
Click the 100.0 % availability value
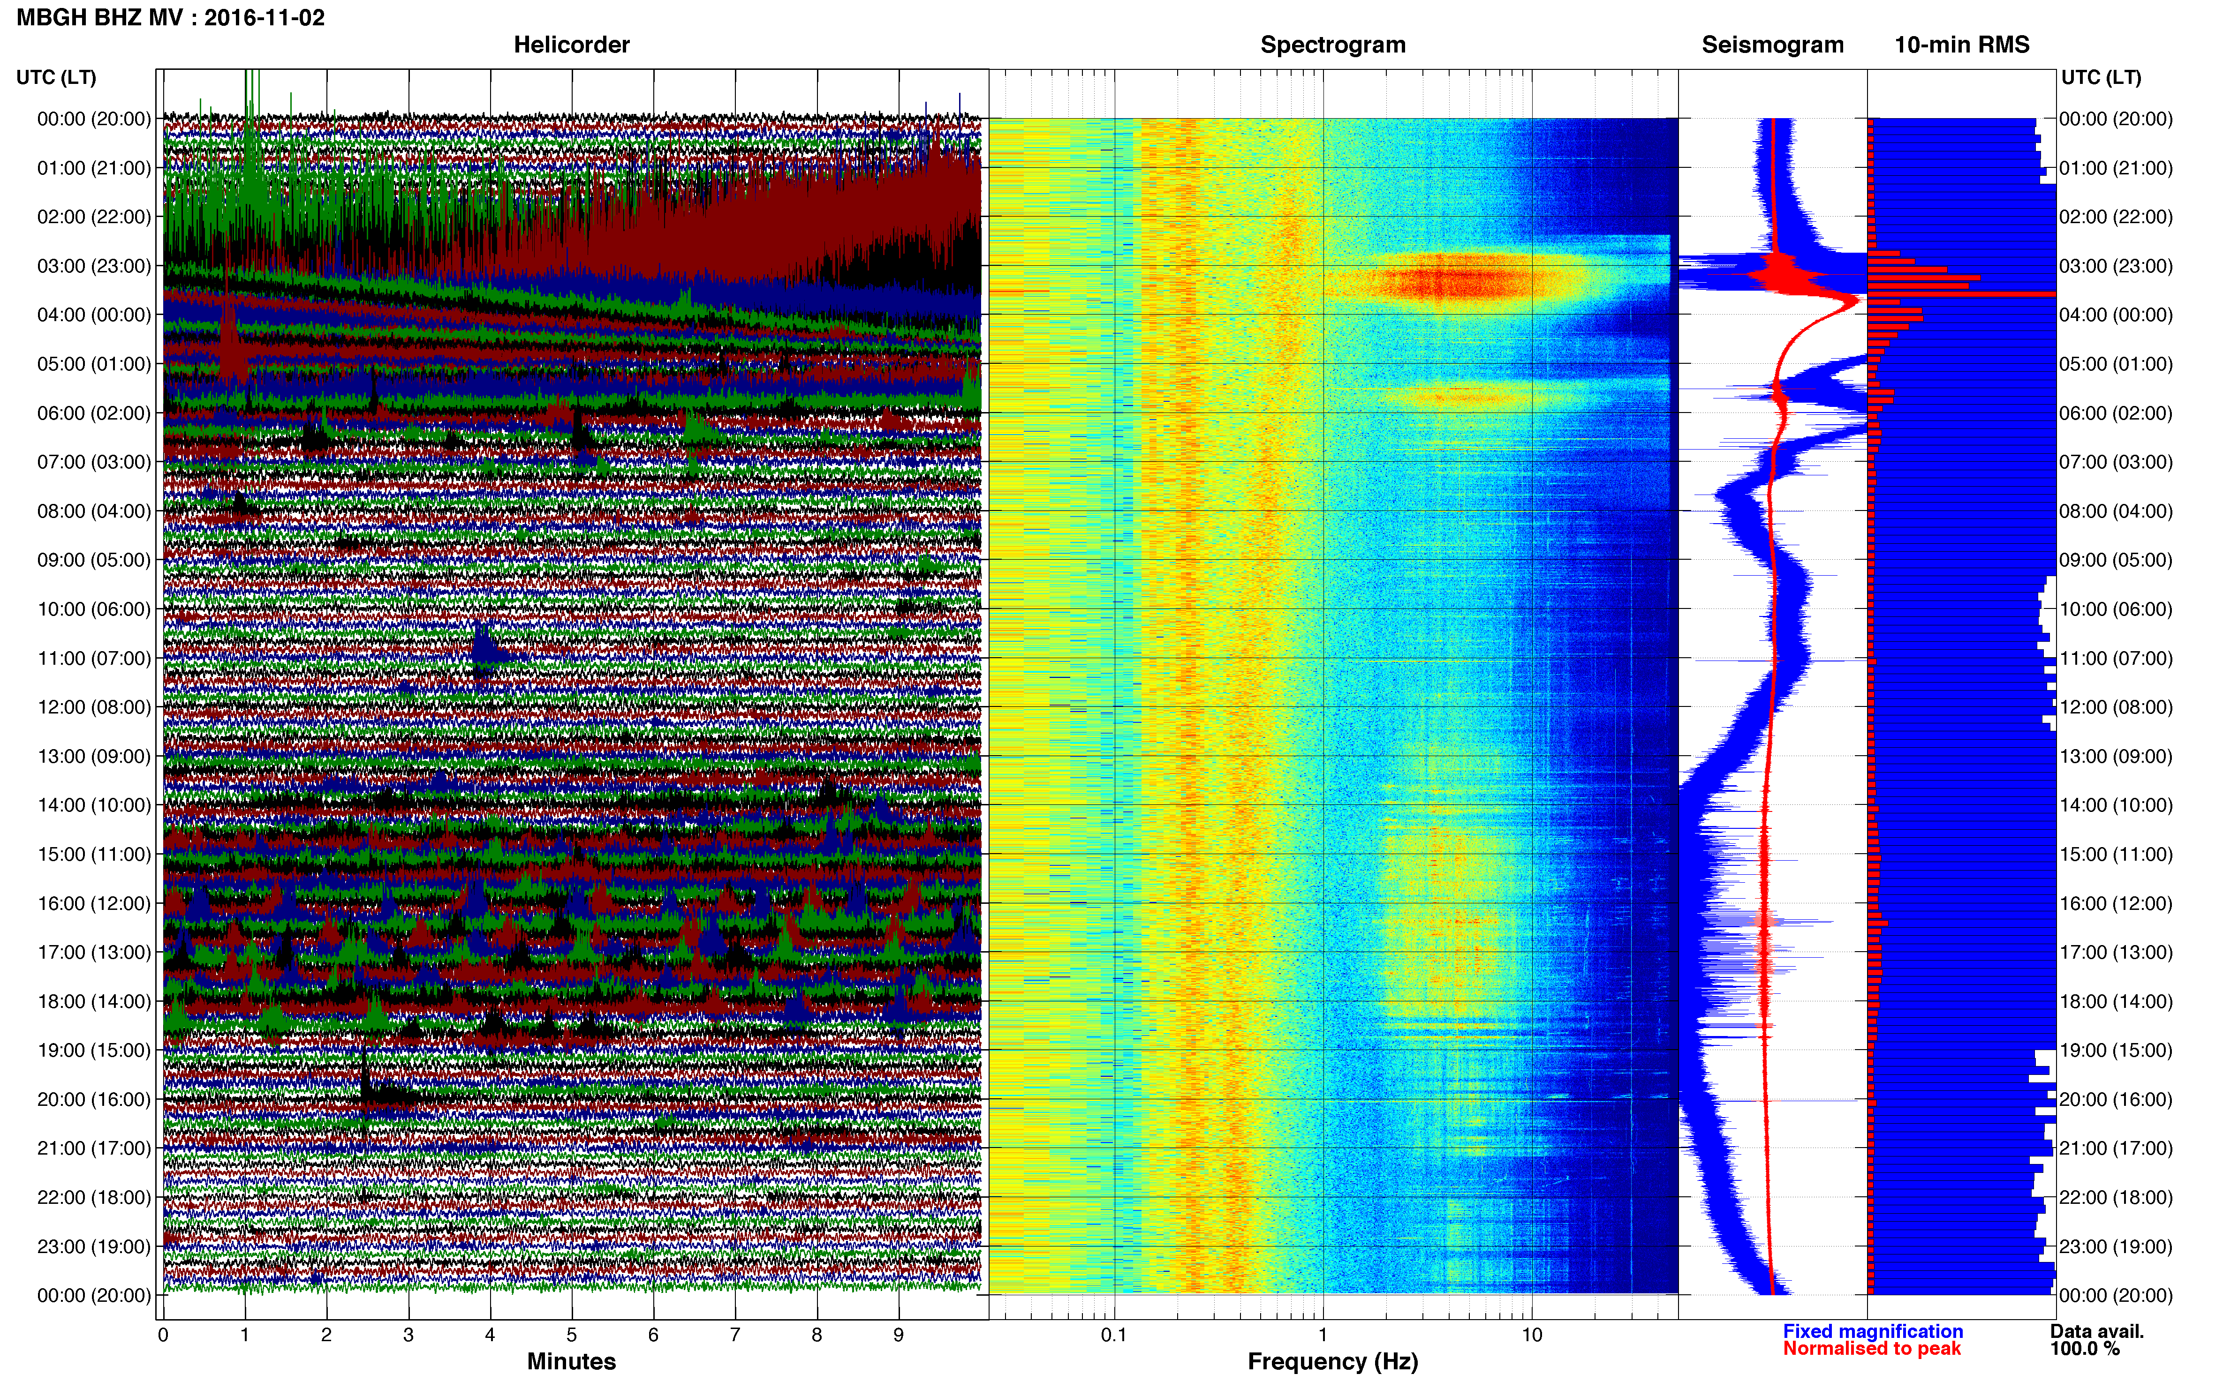click(2085, 1349)
